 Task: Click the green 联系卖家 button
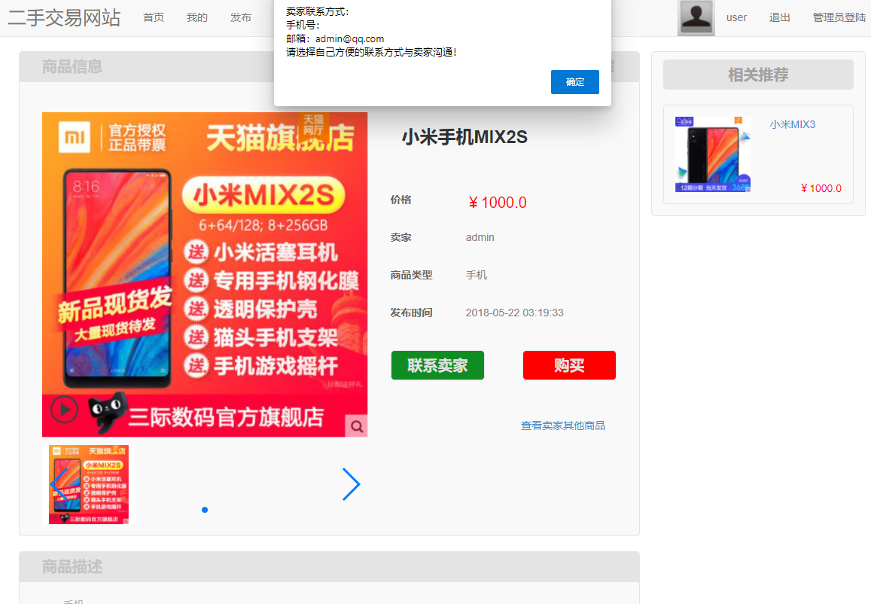point(437,365)
